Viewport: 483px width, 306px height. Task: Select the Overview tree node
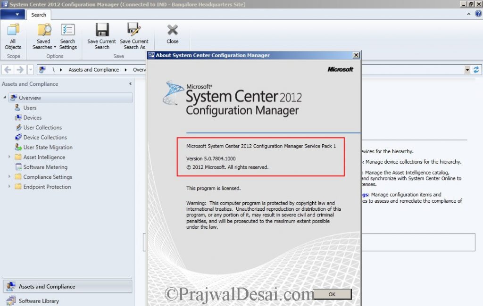pos(71,98)
